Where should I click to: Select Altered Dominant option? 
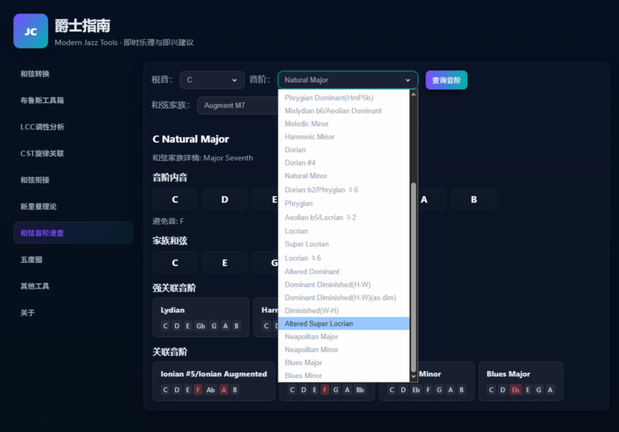[343, 272]
